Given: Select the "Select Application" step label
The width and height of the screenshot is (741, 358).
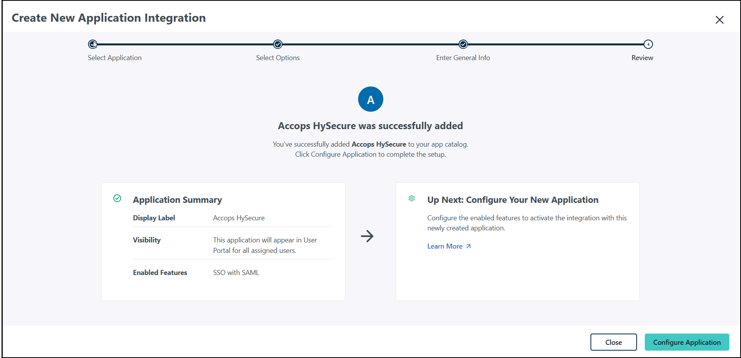Looking at the screenshot, I should point(114,58).
